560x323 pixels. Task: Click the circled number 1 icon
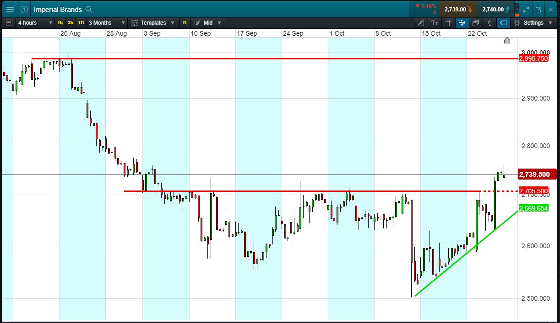click(x=24, y=9)
